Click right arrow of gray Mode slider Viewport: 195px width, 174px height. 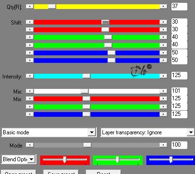163,145
